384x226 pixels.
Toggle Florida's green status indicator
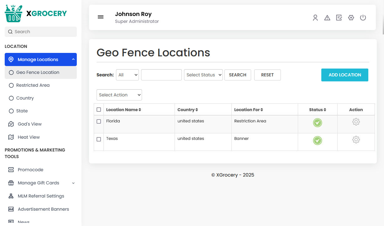[x=317, y=123]
